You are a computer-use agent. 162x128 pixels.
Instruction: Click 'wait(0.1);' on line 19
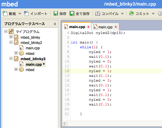[100, 104]
